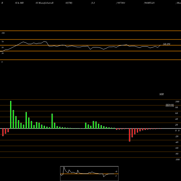
Task: Click the '30' label on RSI axis
Action: (x=3, y=53)
